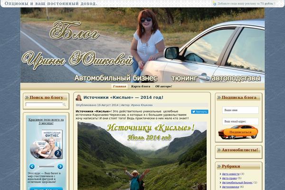This screenshot has height=190, width=285.
Task: Click the blog search input field
Action: coord(44,104)
